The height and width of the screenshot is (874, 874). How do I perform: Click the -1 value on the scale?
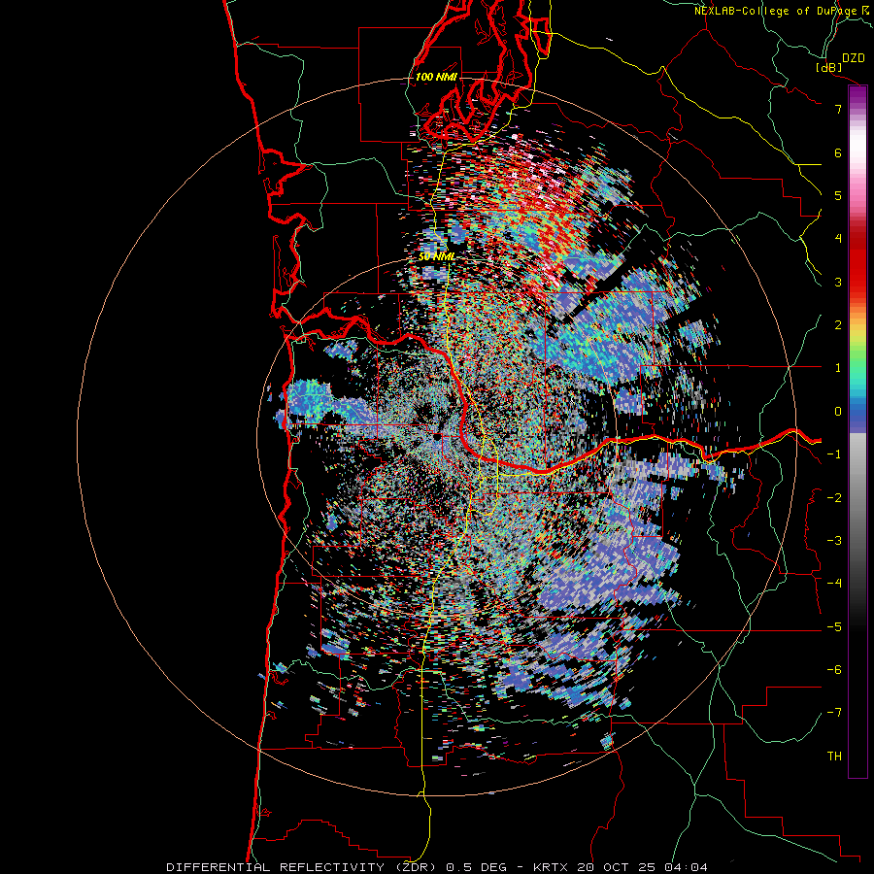click(x=834, y=454)
